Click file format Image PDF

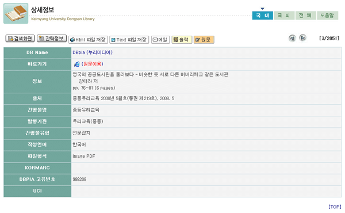[84, 156]
